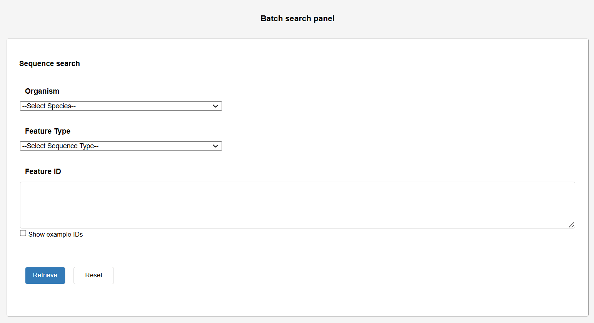
Task: Open the Organism species dropdown
Action: click(x=121, y=106)
